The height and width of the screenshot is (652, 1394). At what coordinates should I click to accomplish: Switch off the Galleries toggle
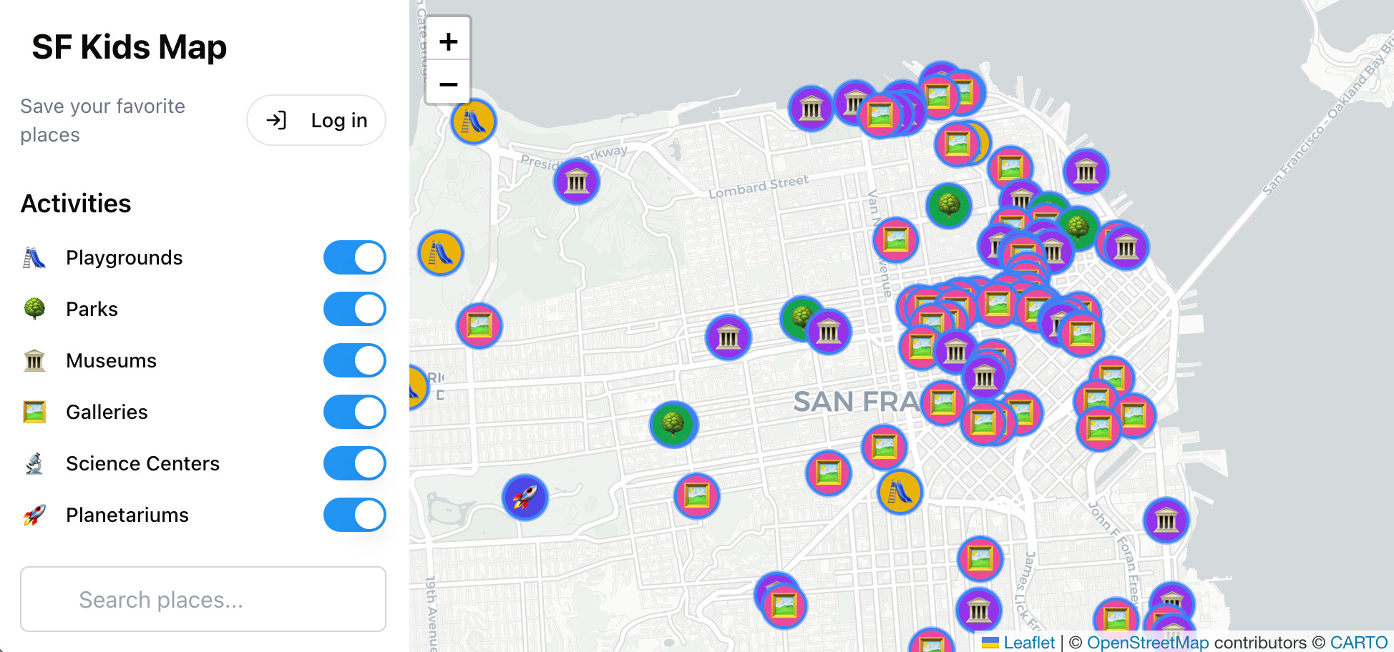[x=354, y=412]
